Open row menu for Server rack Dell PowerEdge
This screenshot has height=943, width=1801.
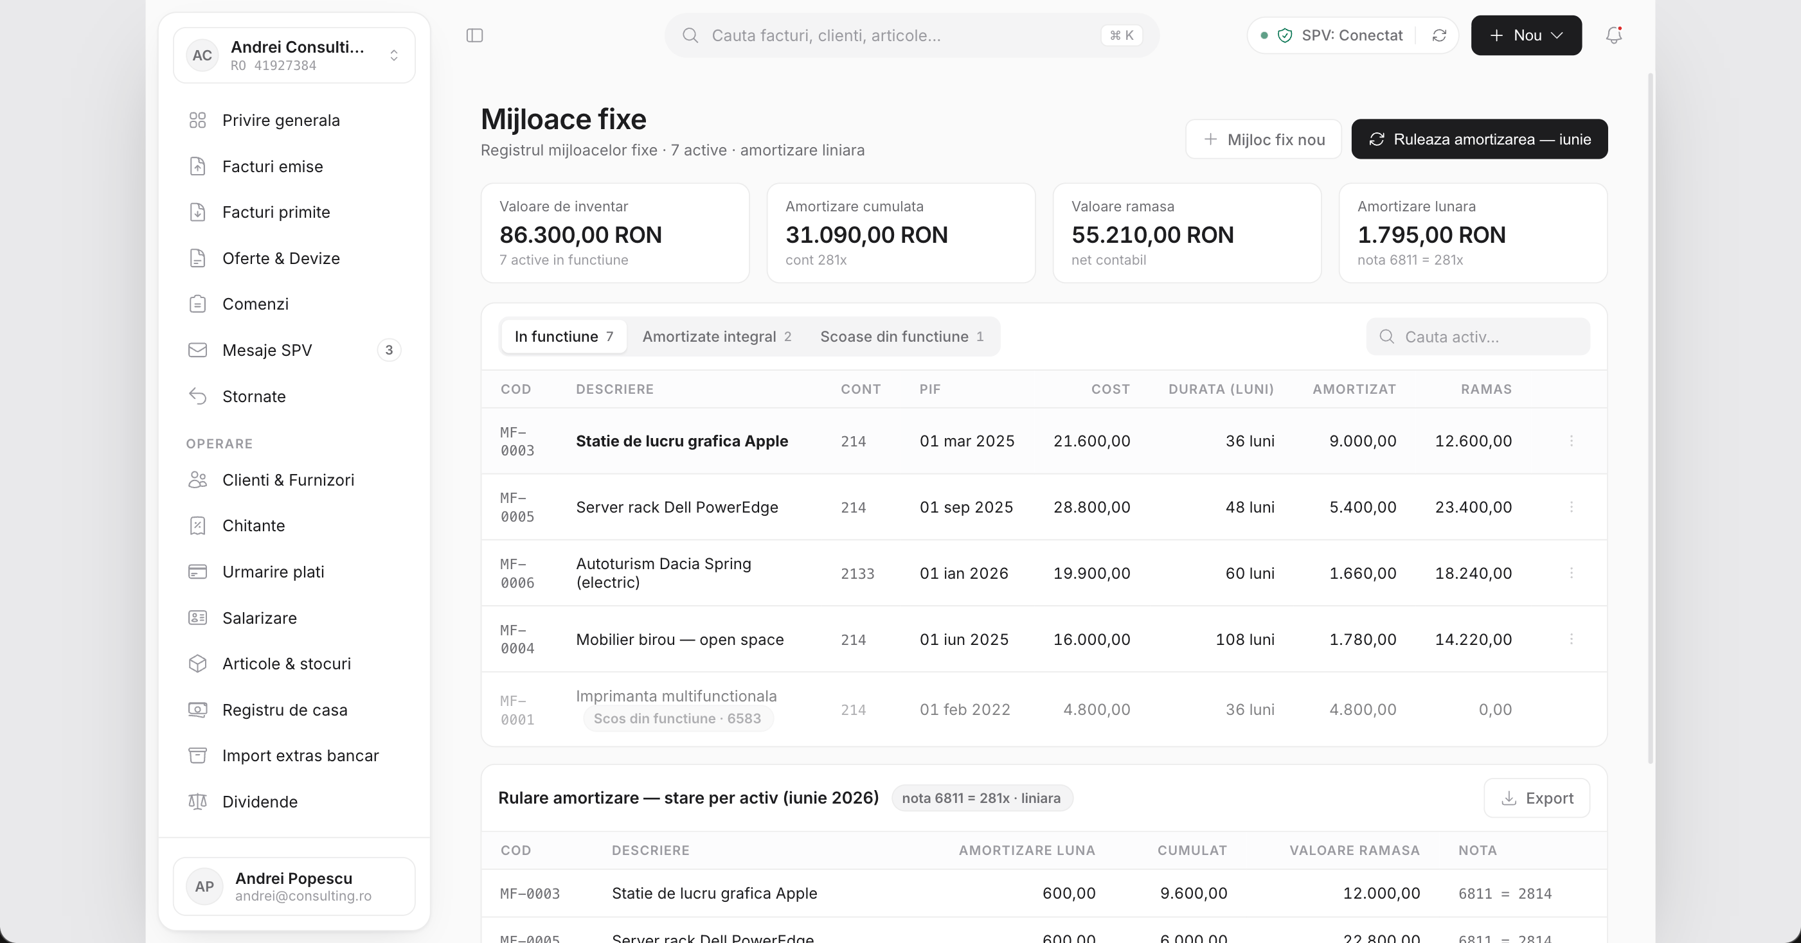click(1571, 507)
